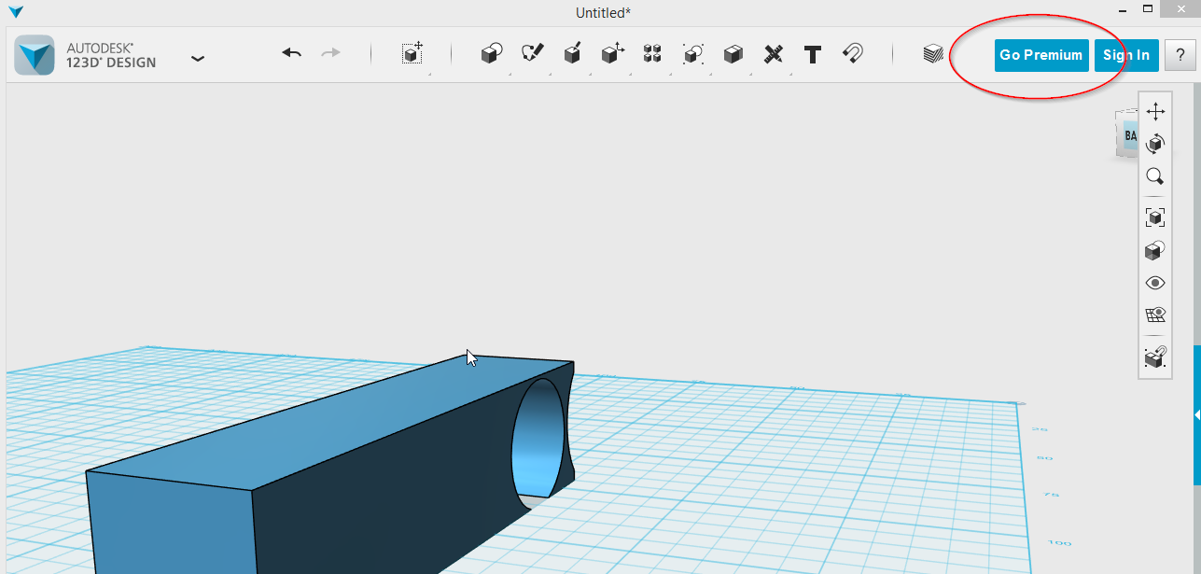Select the Text tool

pyautogui.click(x=813, y=54)
